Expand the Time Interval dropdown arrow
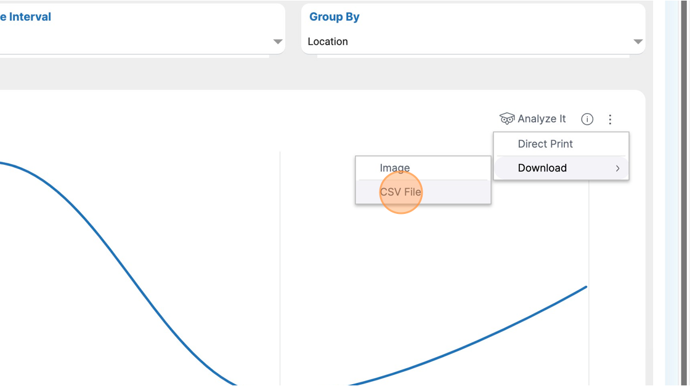This screenshot has width=690, height=386. 278,42
